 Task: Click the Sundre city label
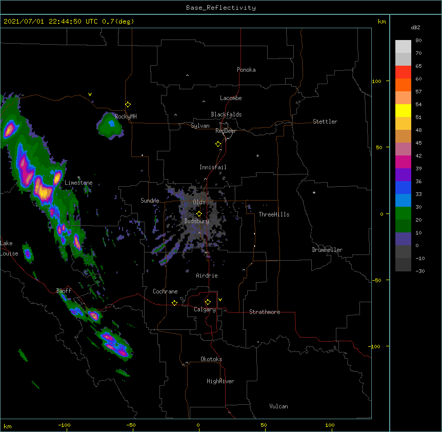150,201
